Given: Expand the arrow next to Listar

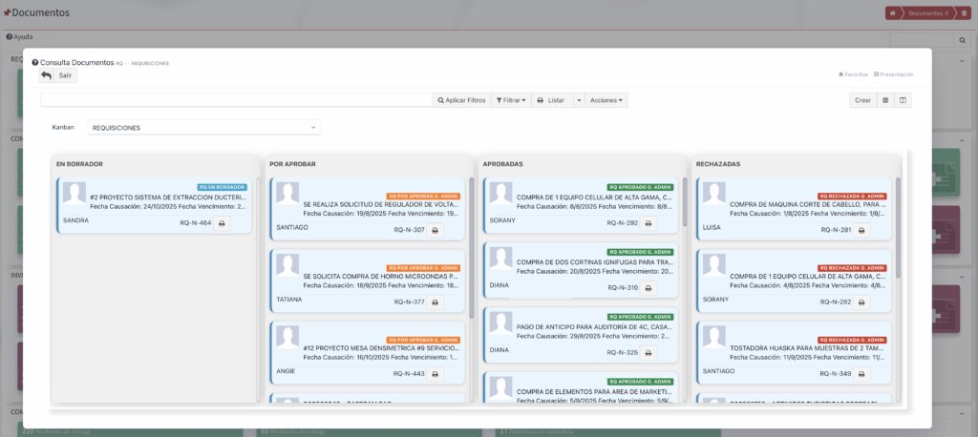Looking at the screenshot, I should tap(578, 100).
